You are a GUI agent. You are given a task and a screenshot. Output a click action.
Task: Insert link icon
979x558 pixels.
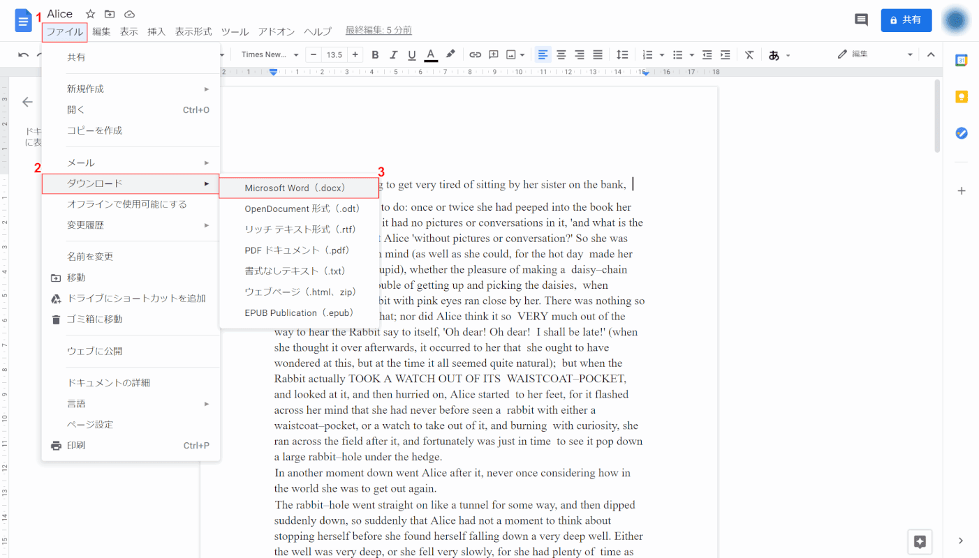pos(475,54)
